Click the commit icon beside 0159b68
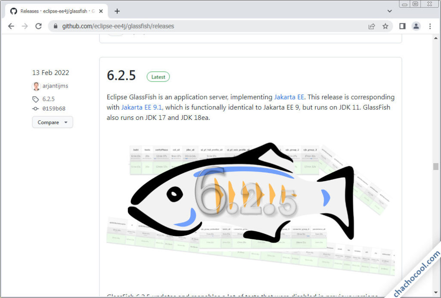 pos(35,109)
